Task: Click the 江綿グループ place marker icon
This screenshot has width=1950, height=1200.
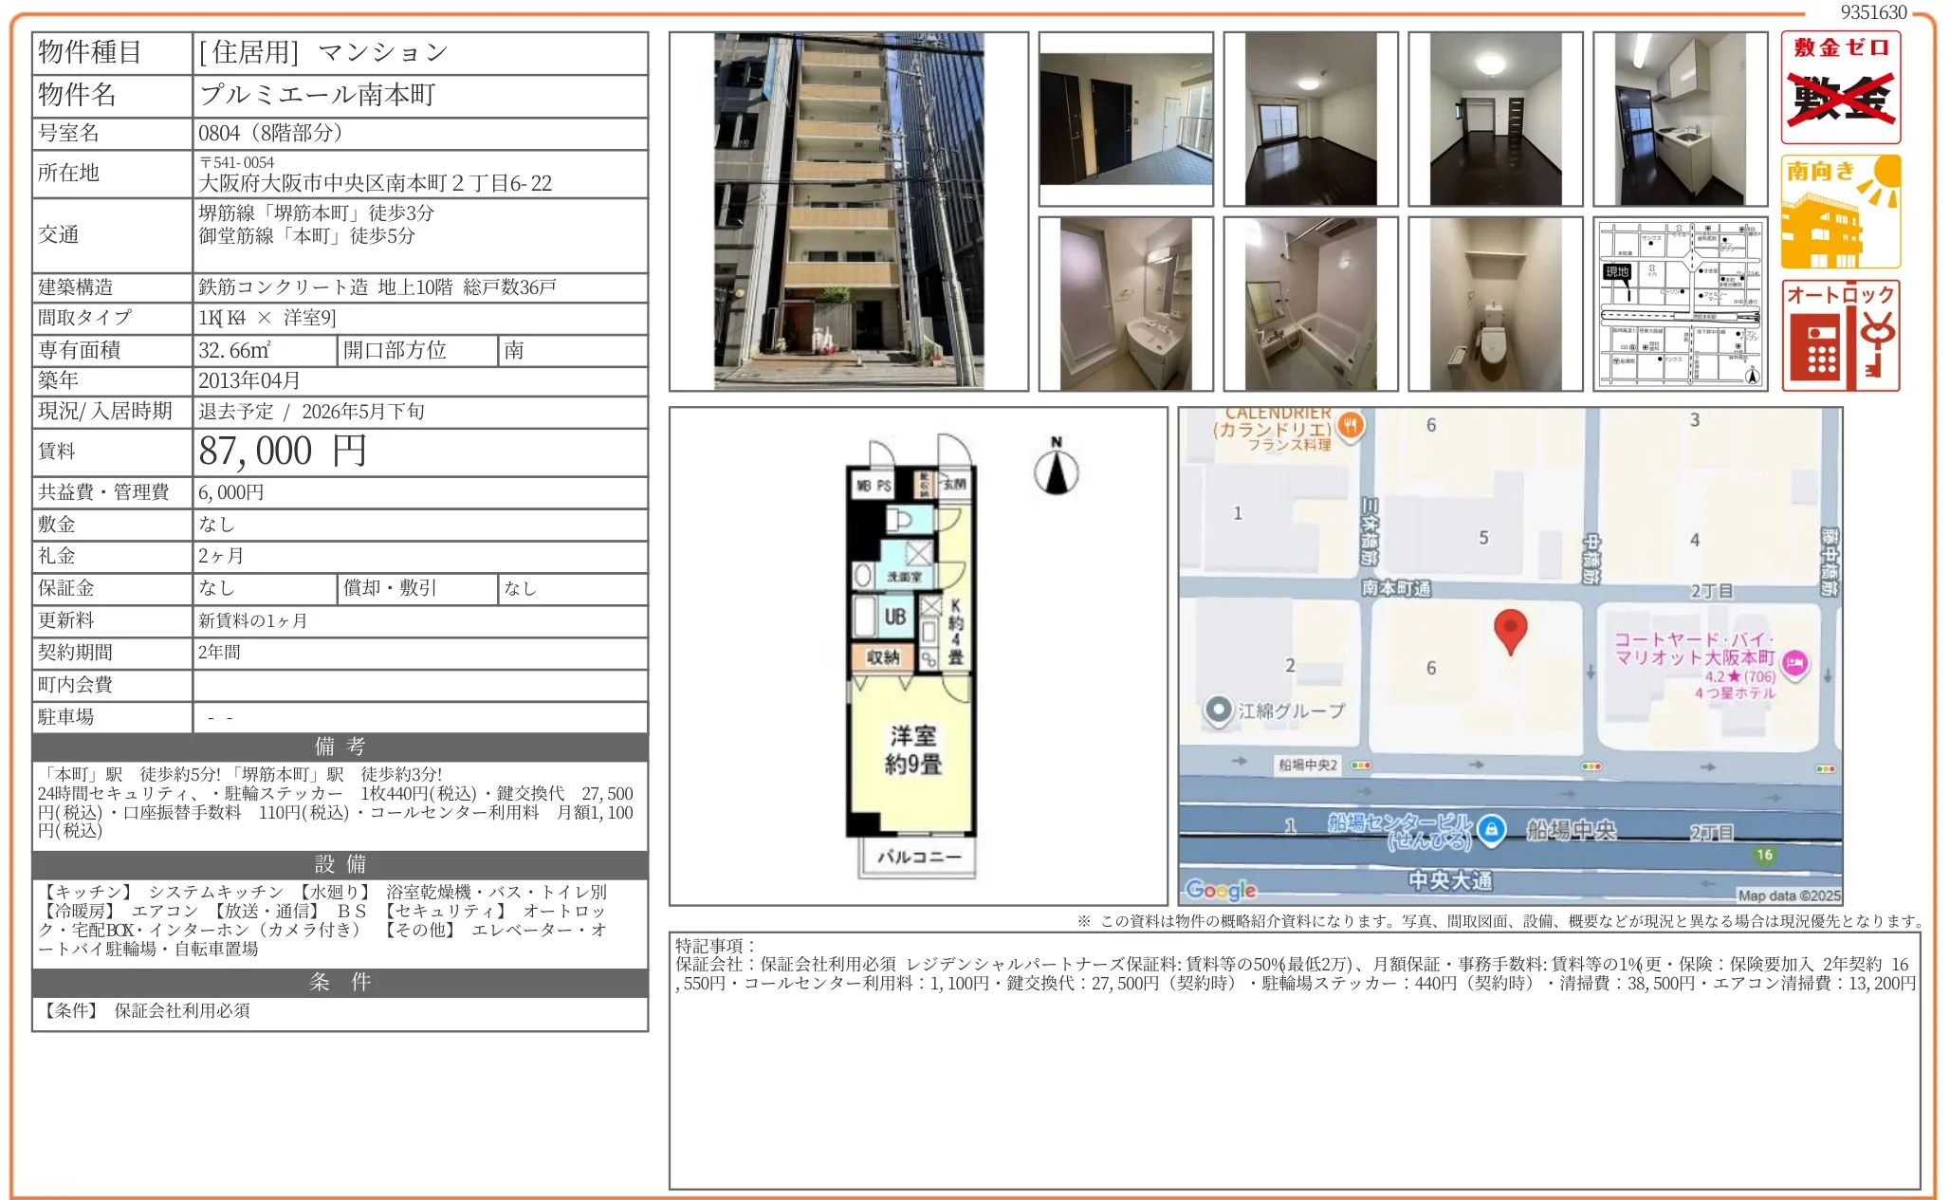Action: coord(1217,708)
